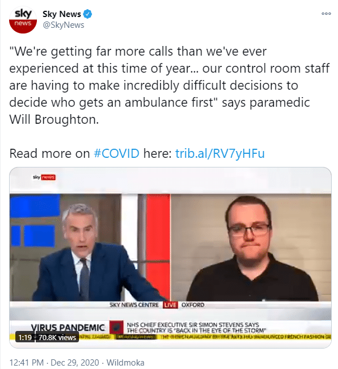Open the Sky News display name link
The height and width of the screenshot is (369, 338).
click(62, 14)
